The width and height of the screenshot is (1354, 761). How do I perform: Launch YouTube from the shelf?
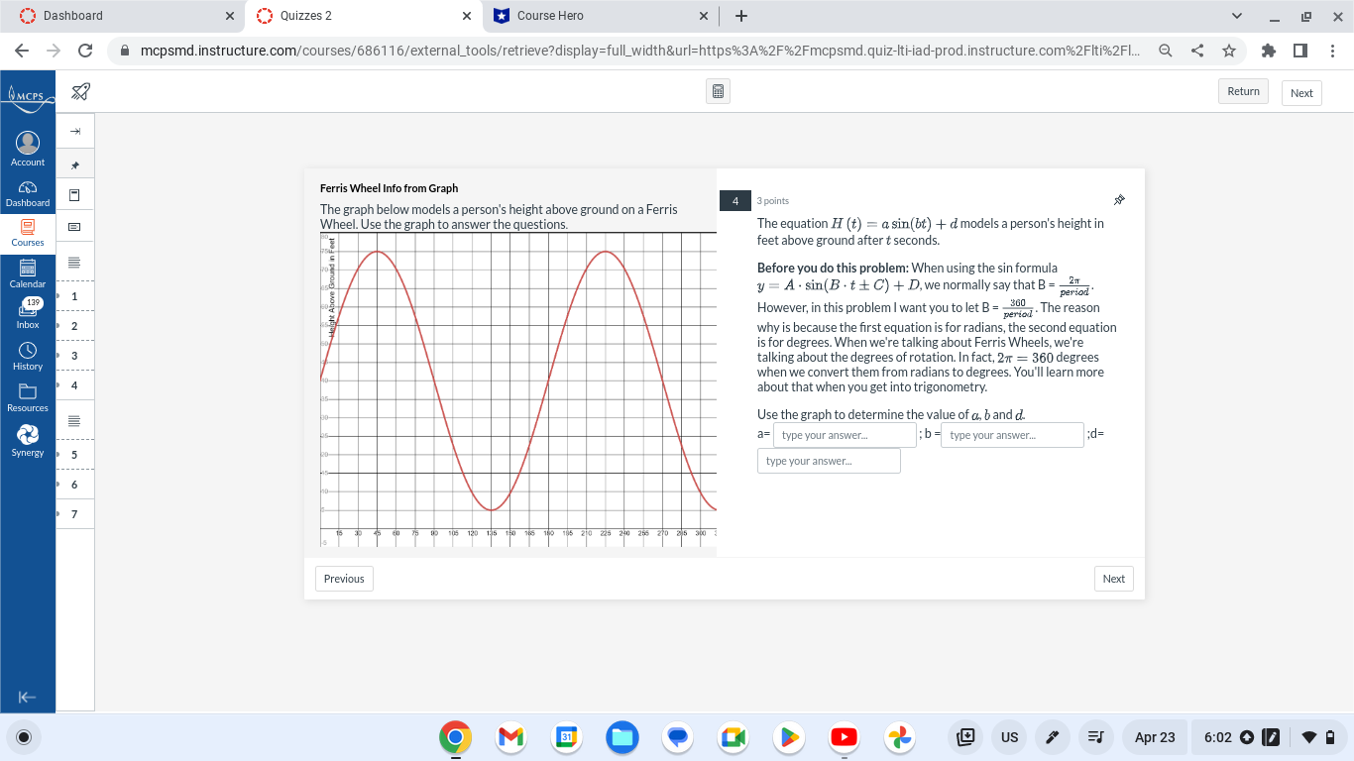(844, 737)
